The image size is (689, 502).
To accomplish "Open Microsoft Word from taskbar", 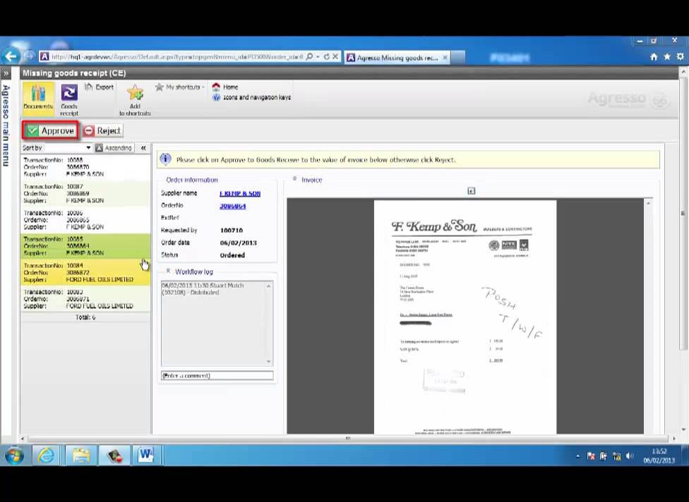I will (145, 455).
